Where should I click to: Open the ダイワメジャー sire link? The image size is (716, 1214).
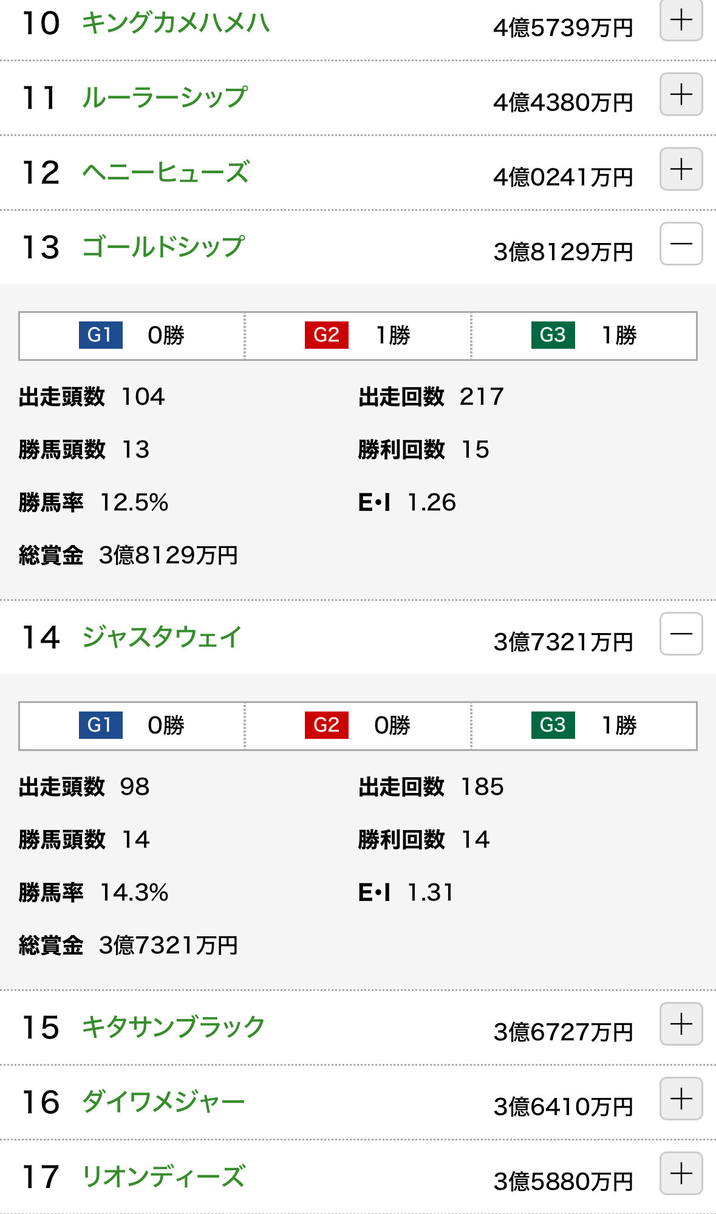coord(163,1102)
